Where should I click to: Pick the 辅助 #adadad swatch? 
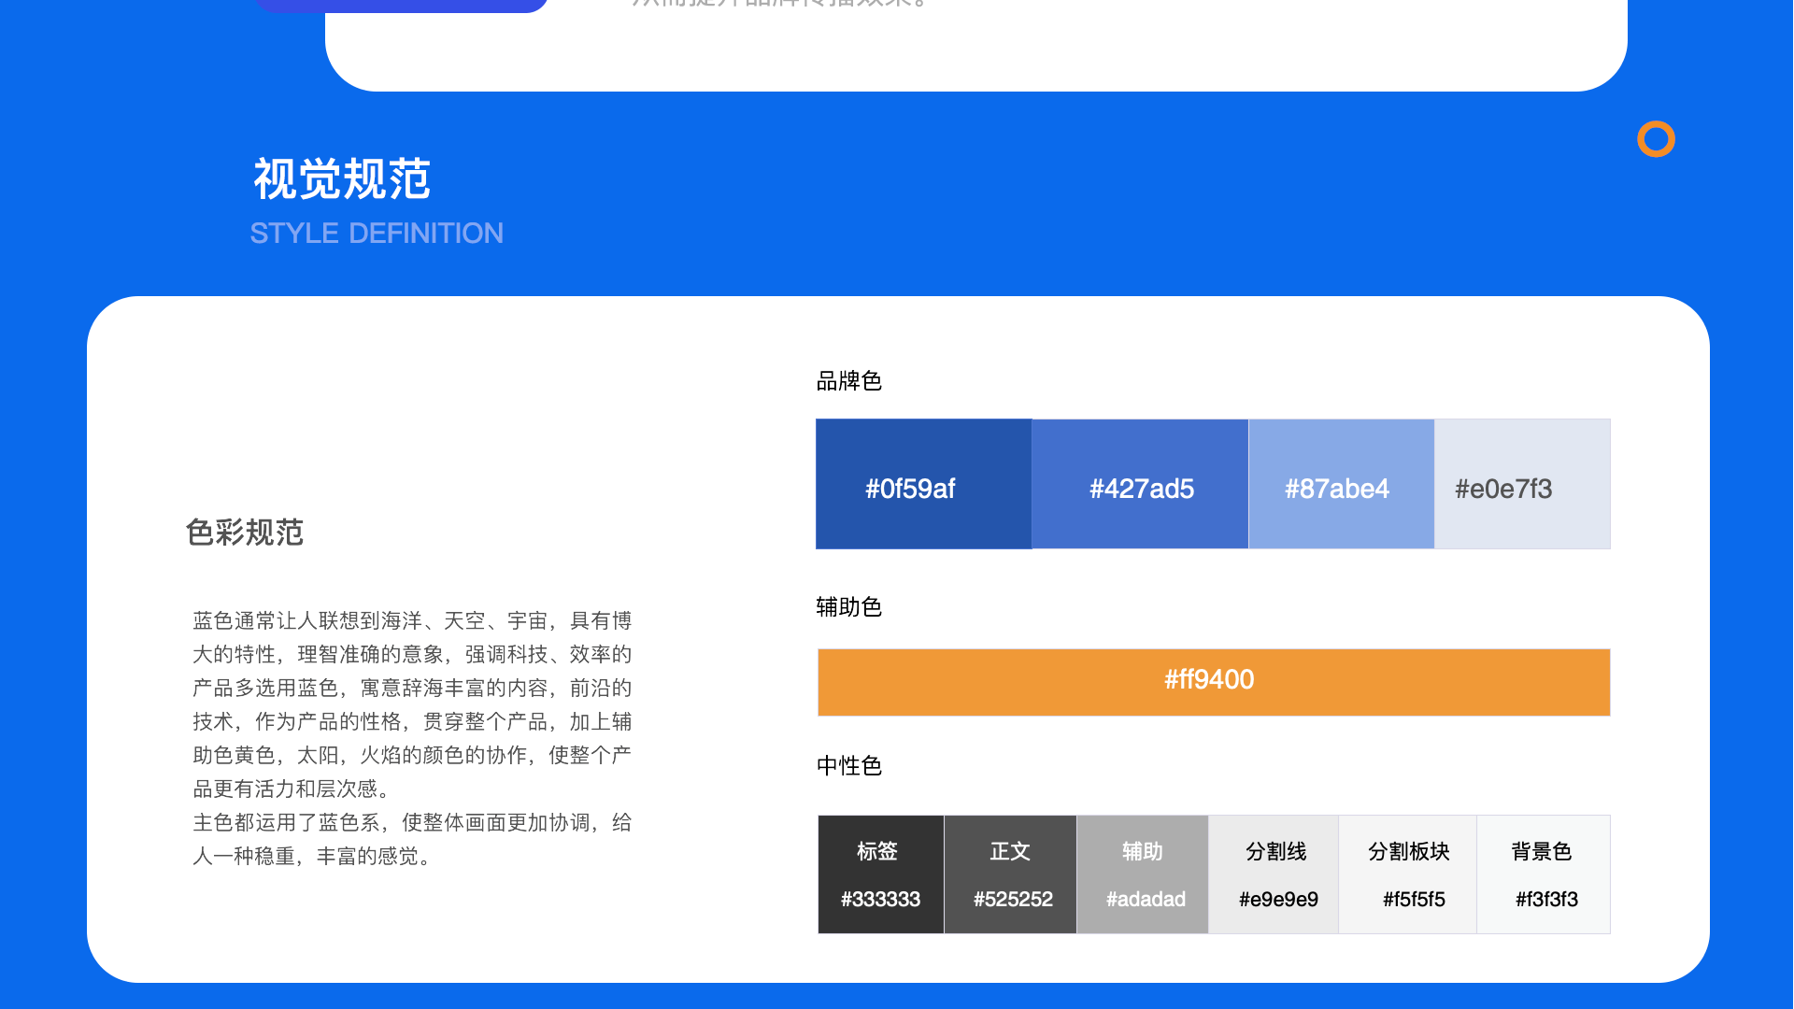[x=1143, y=874]
